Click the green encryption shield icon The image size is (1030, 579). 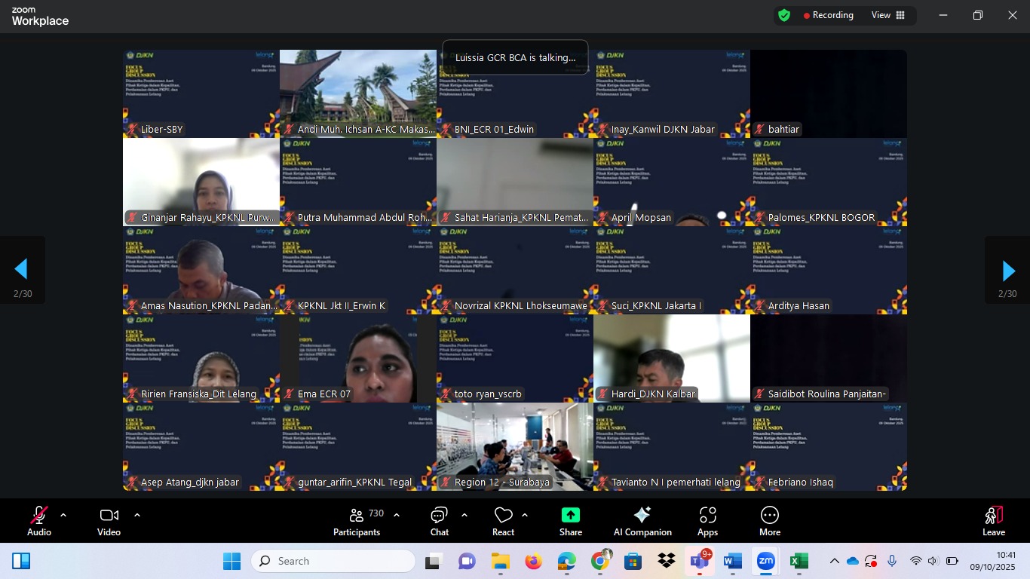pyautogui.click(x=784, y=15)
